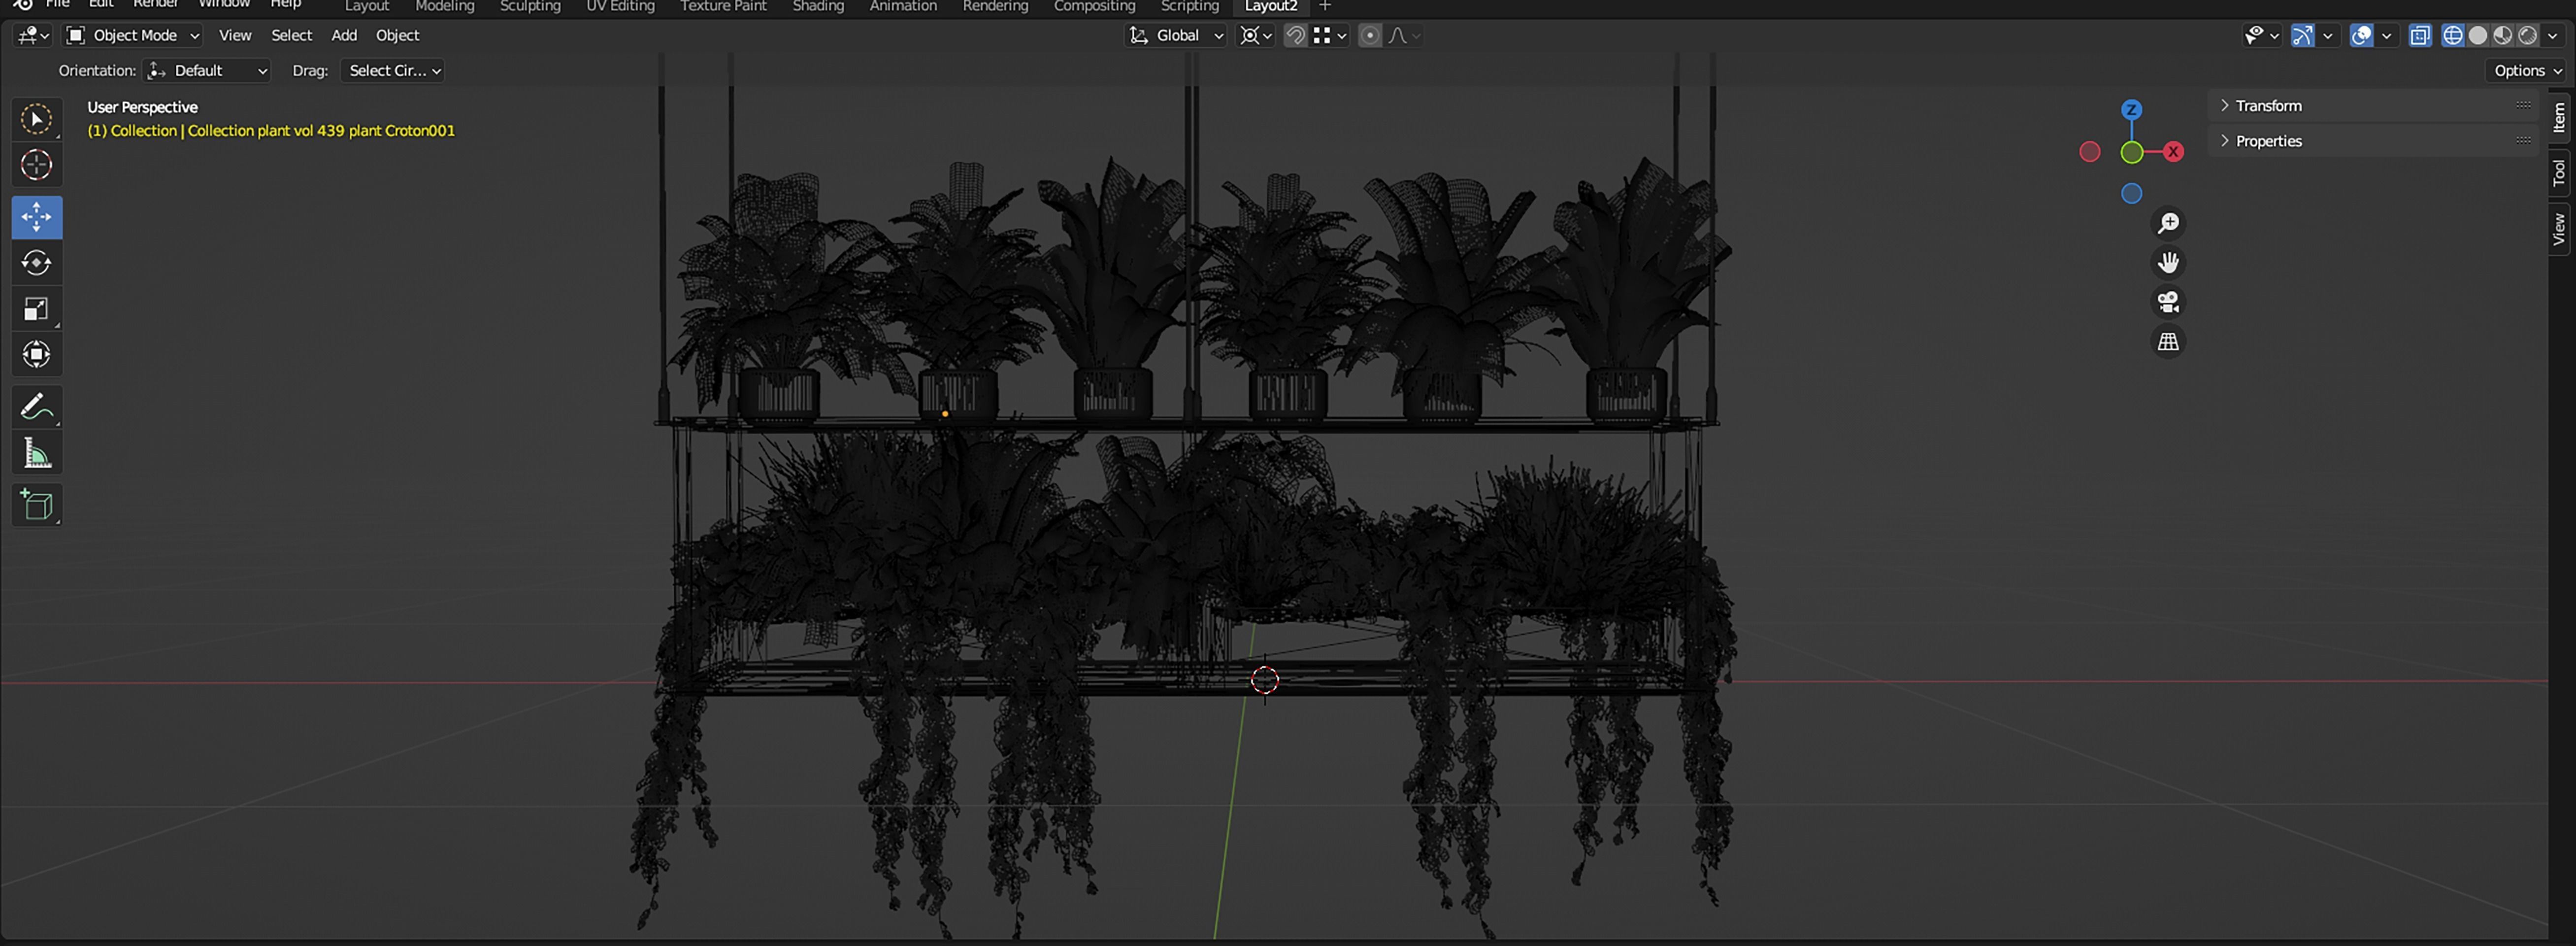
Task: Switch to wireframe viewport shading
Action: 2452,36
